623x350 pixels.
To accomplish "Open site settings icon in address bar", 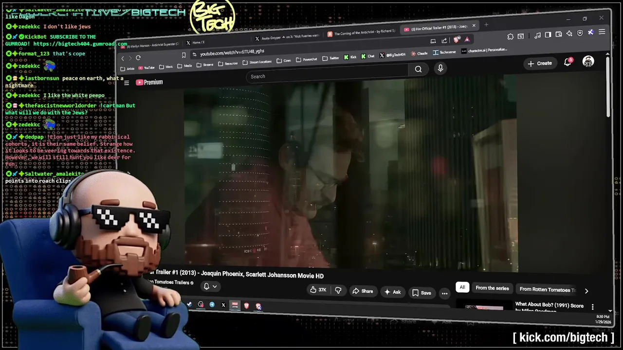I will 194,54.
